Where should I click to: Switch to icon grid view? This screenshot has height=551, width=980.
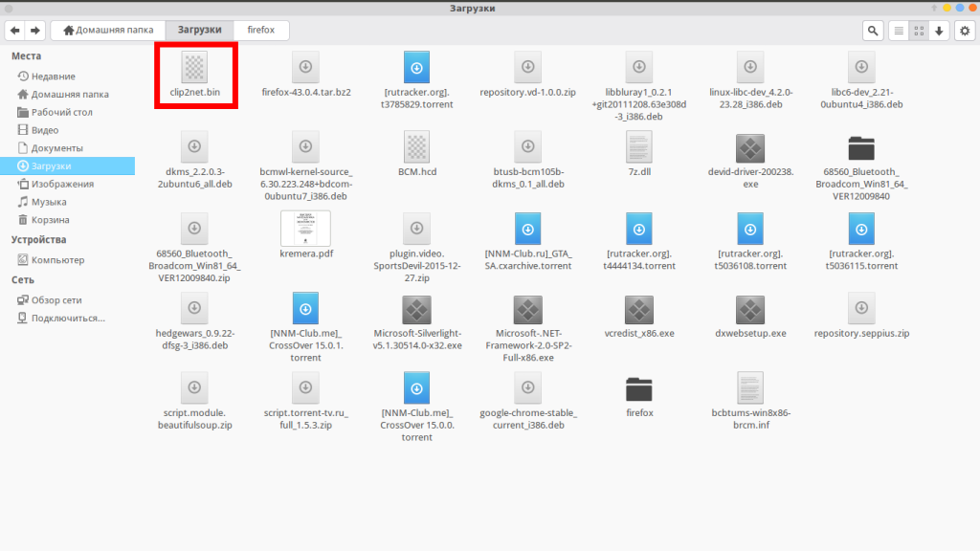click(x=919, y=31)
